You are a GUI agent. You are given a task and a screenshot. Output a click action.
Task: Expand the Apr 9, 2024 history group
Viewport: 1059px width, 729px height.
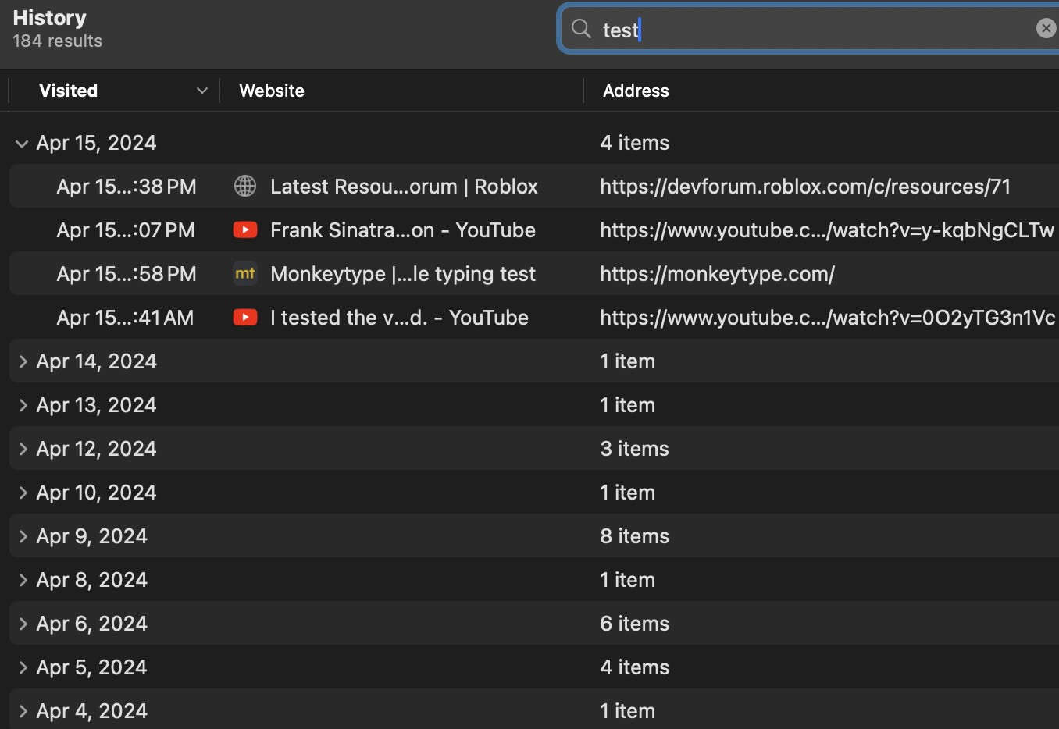click(x=22, y=536)
